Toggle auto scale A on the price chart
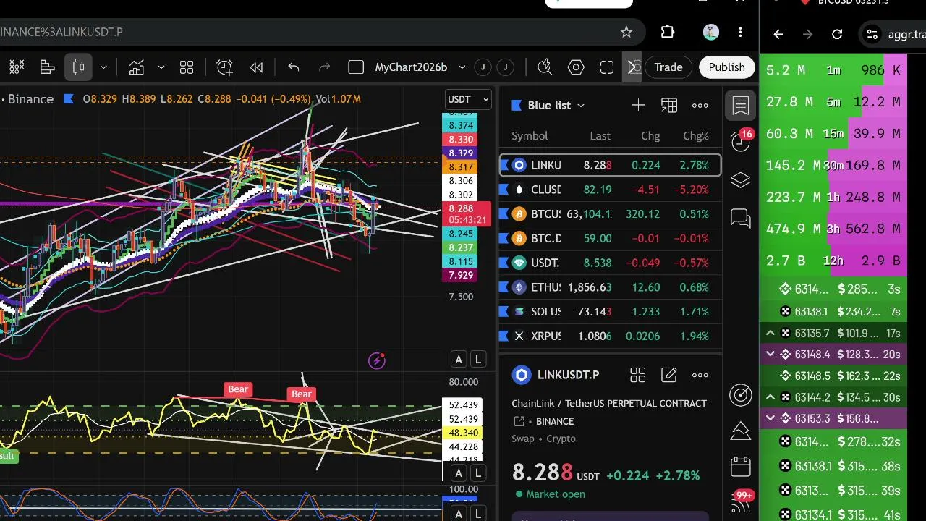926x521 pixels. [x=458, y=360]
